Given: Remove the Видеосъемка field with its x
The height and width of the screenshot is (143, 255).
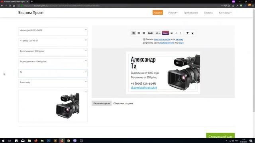Looking at the screenshot, I should [x=86, y=61].
